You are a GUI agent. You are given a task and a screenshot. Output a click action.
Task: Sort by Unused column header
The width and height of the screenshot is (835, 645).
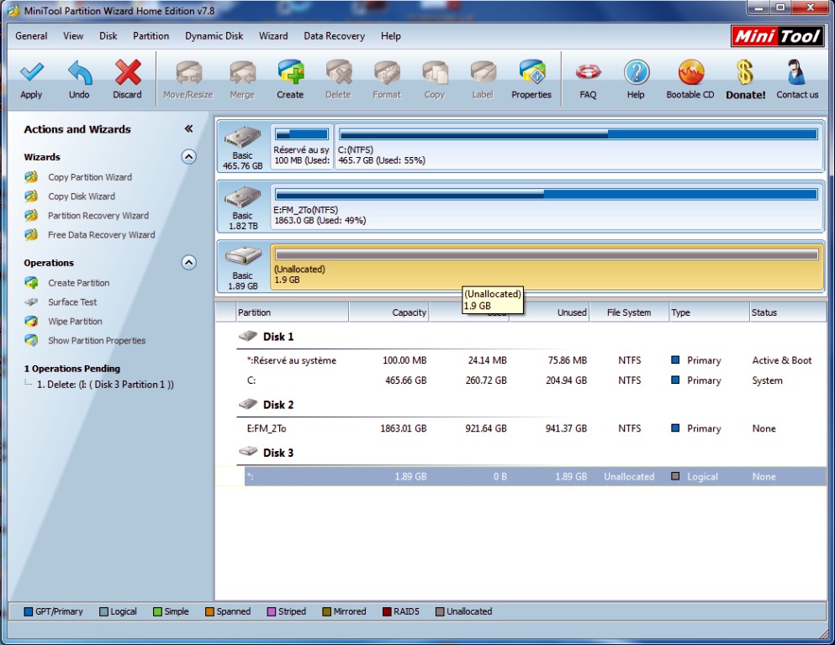[550, 312]
